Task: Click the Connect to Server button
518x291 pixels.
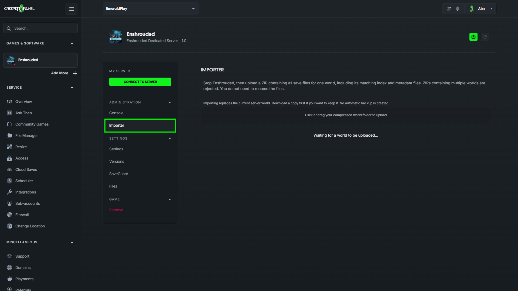Action: (140, 82)
